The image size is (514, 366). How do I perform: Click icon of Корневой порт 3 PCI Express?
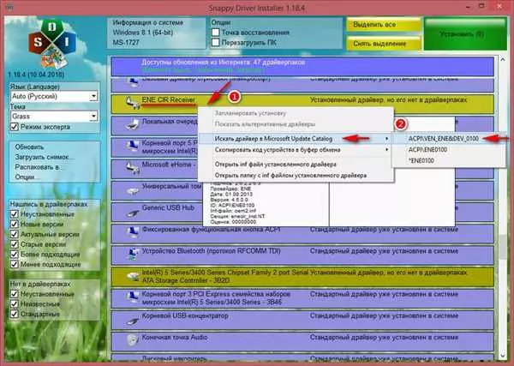point(133,297)
